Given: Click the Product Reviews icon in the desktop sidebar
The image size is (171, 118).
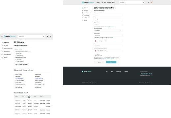Looking at the screenshot, I should (x=83, y=18).
